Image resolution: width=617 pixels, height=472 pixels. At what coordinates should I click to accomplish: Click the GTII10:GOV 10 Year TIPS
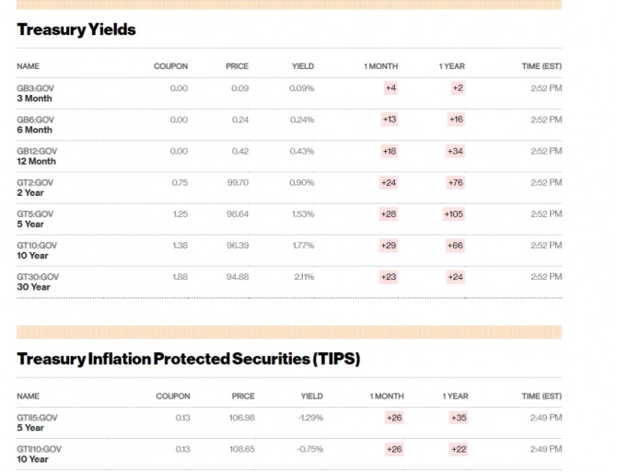click(39, 454)
